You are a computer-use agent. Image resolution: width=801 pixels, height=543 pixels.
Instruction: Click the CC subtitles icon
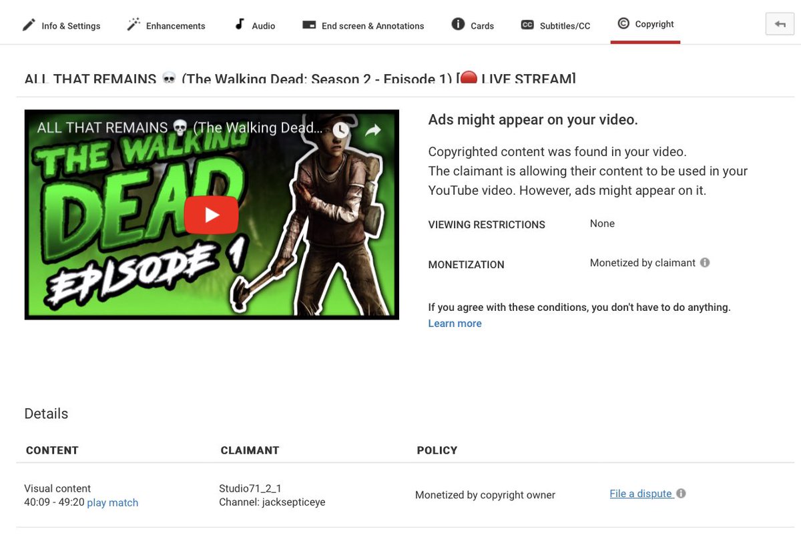tap(527, 25)
